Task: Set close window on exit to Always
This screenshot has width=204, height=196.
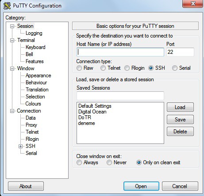Action: tap(79, 162)
